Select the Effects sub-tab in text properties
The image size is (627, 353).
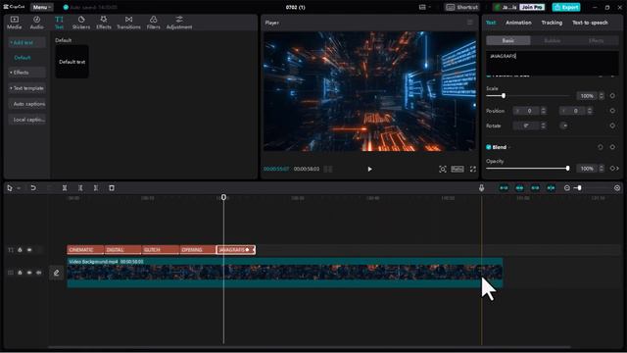pos(597,40)
